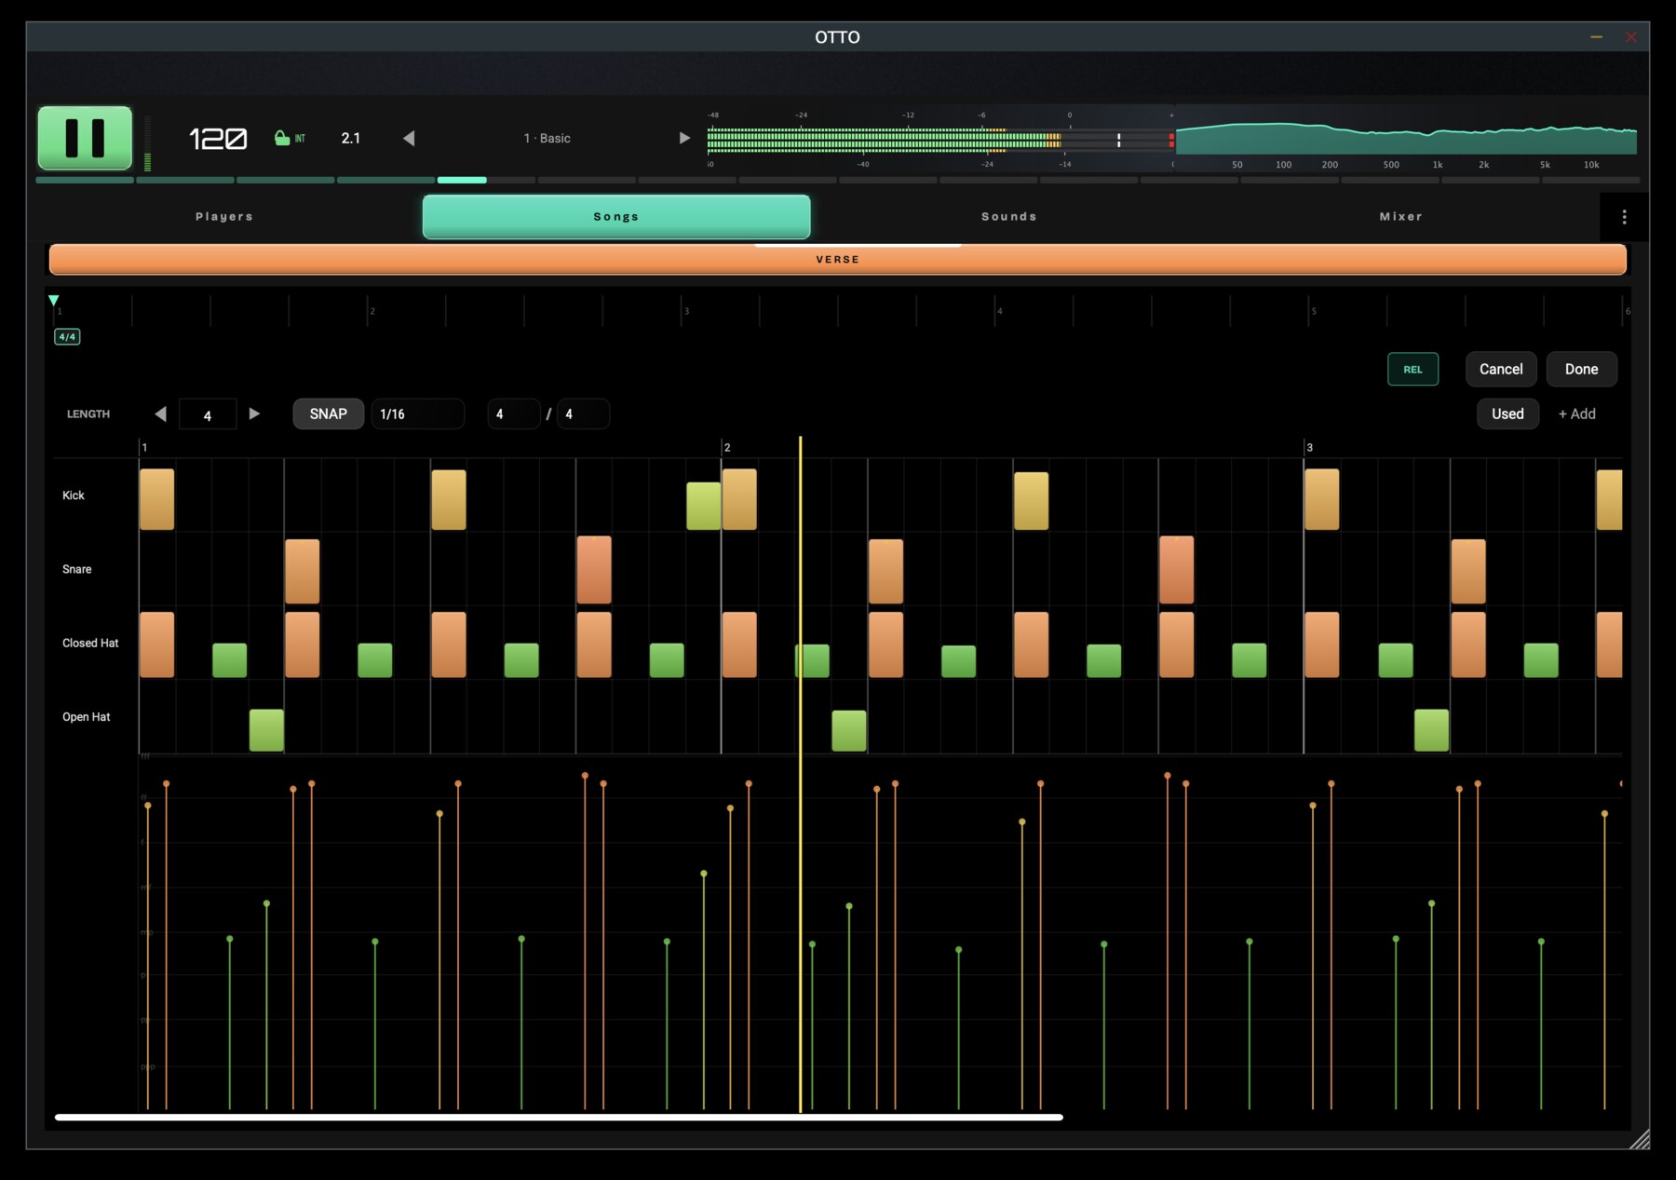This screenshot has width=1676, height=1180.
Task: Open the three-dot options menu
Action: pyautogui.click(x=1624, y=217)
